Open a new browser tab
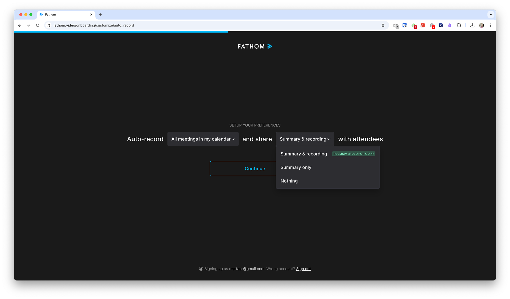This screenshot has width=510, height=299. [x=100, y=15]
